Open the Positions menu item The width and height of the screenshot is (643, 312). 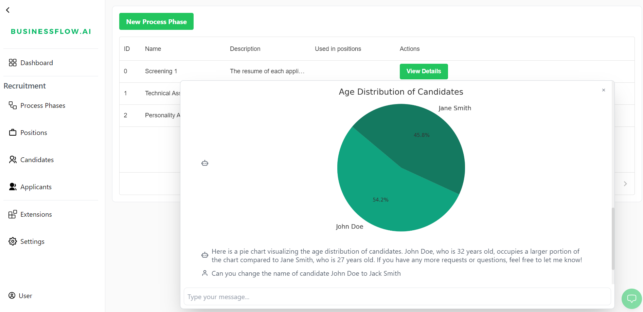coord(34,133)
